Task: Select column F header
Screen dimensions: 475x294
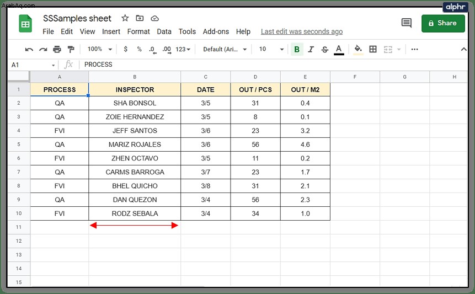Action: [355, 77]
